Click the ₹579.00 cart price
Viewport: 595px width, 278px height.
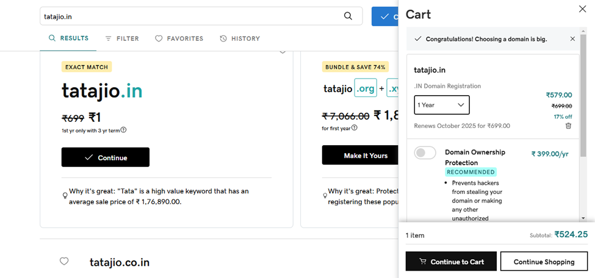[559, 95]
